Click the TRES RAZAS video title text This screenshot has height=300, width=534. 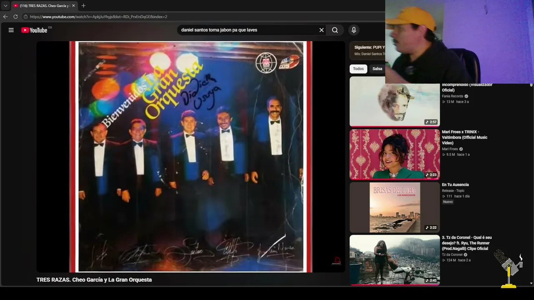[x=94, y=280]
